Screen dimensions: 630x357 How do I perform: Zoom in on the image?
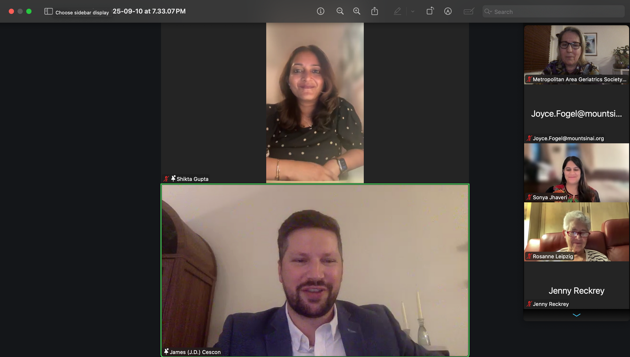[x=357, y=11]
